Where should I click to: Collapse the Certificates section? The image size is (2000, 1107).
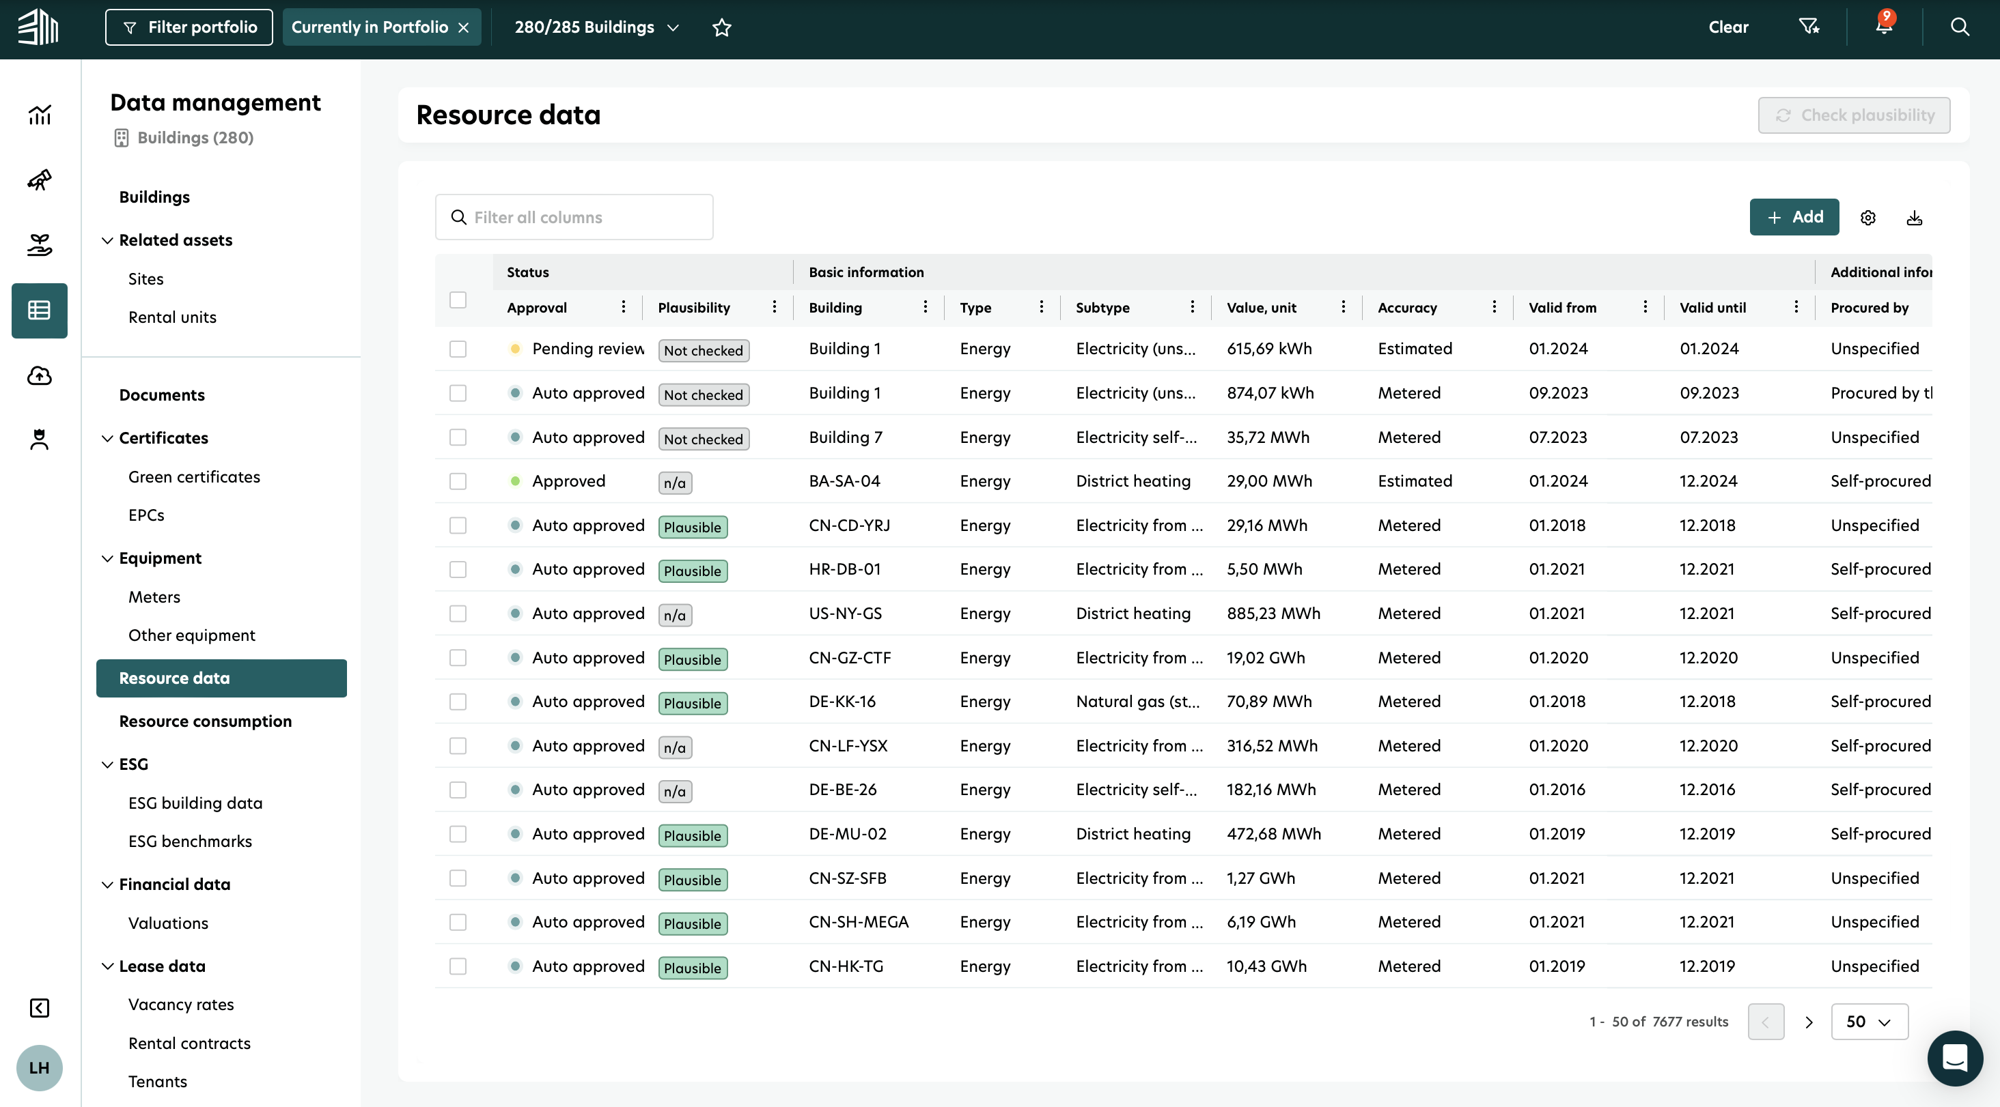(107, 438)
